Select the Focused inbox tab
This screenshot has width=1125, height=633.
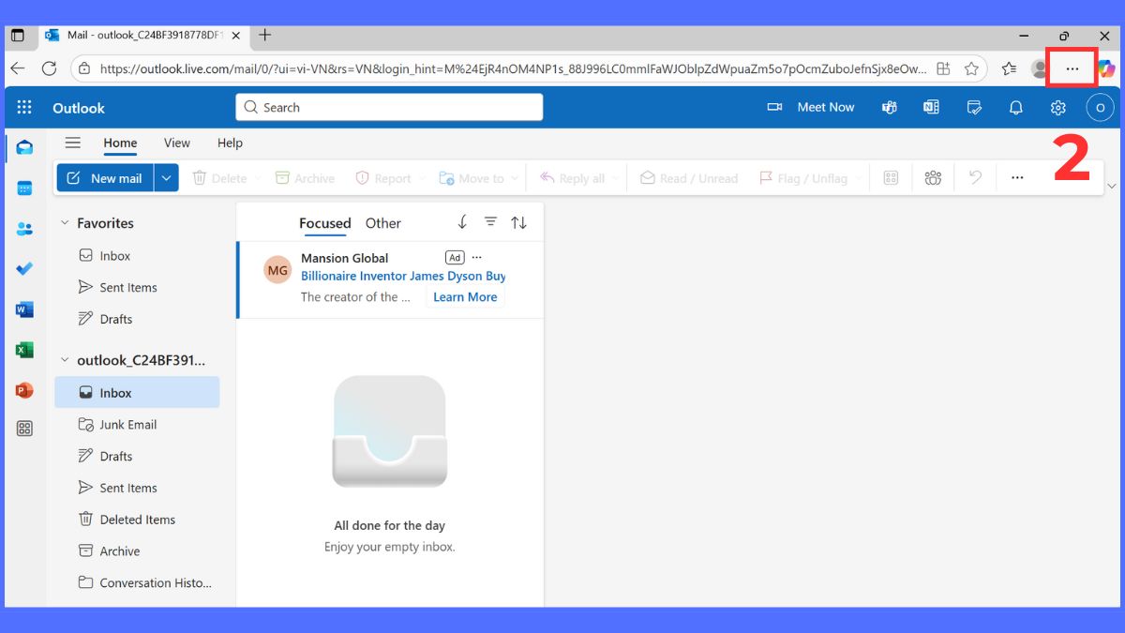(324, 223)
